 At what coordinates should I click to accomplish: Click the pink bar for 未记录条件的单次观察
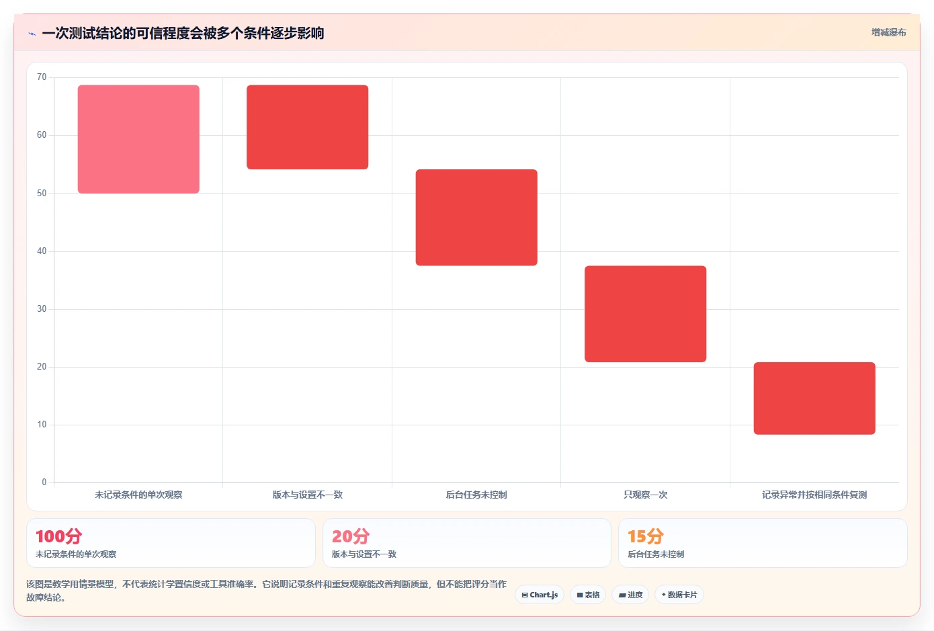coord(138,139)
